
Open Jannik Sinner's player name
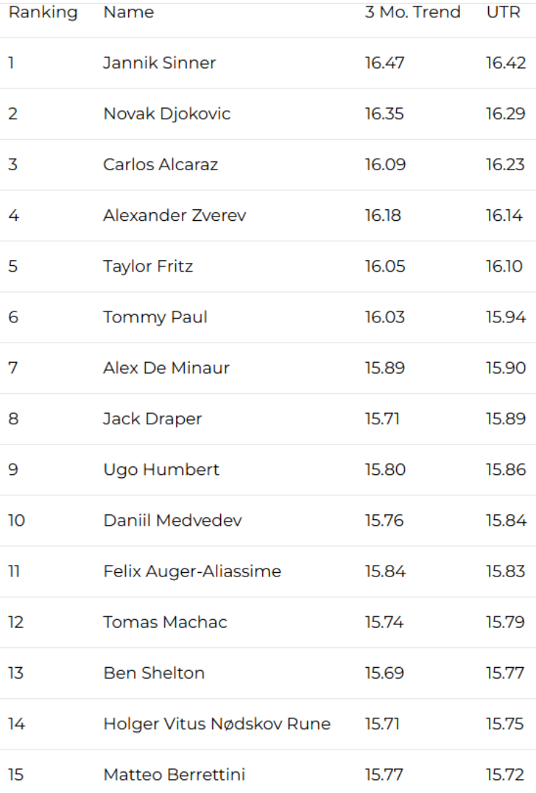159,63
